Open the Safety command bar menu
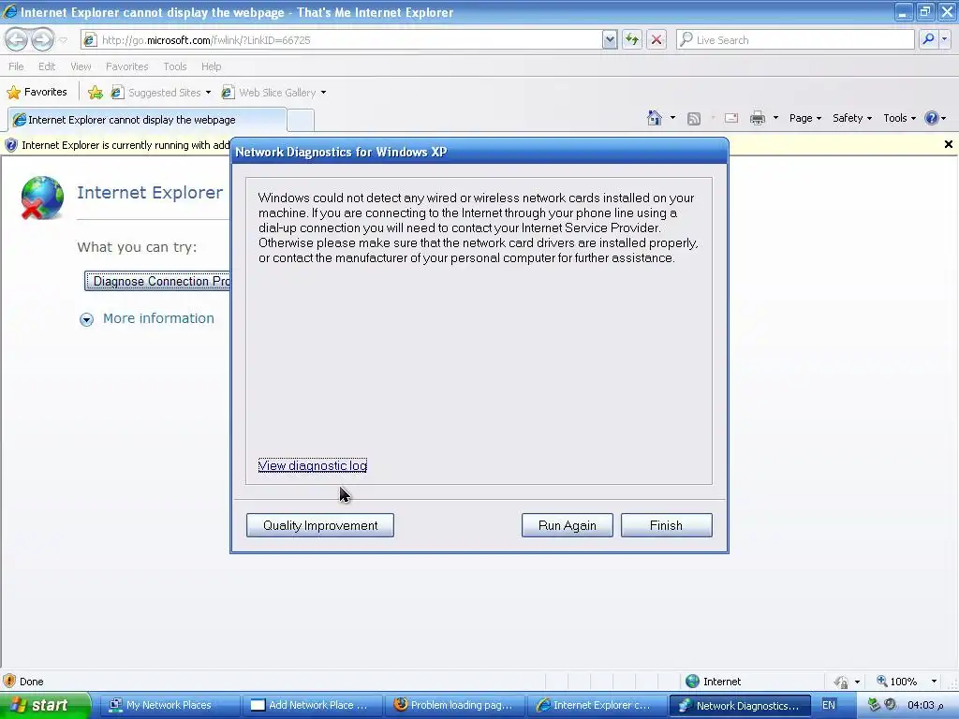 click(x=852, y=118)
